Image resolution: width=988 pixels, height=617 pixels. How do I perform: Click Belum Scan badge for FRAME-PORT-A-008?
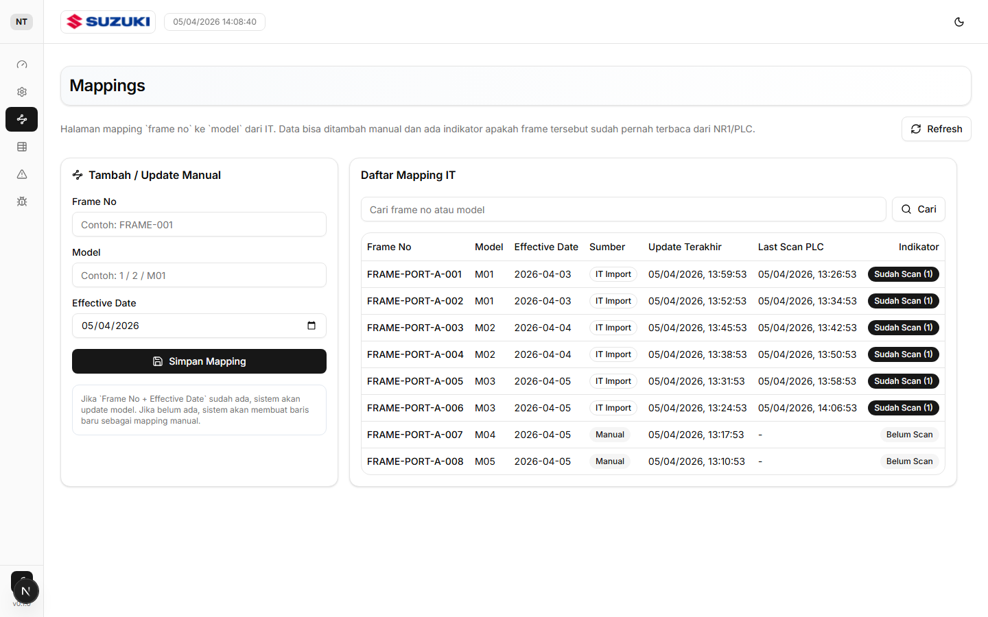(x=909, y=461)
